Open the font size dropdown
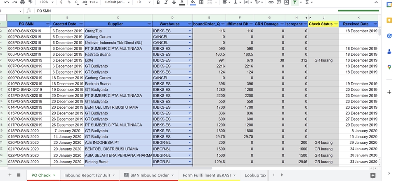396x181 pixels. click(144, 2)
